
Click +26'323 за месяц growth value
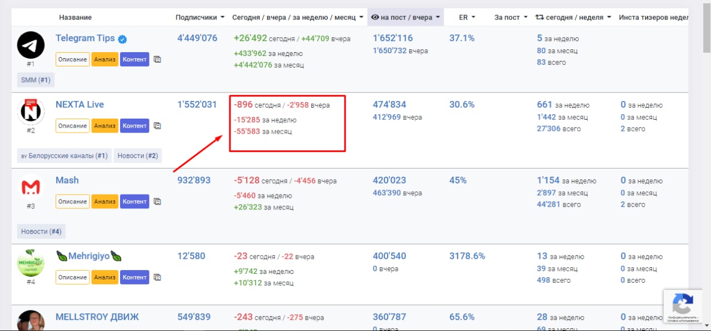(x=264, y=207)
